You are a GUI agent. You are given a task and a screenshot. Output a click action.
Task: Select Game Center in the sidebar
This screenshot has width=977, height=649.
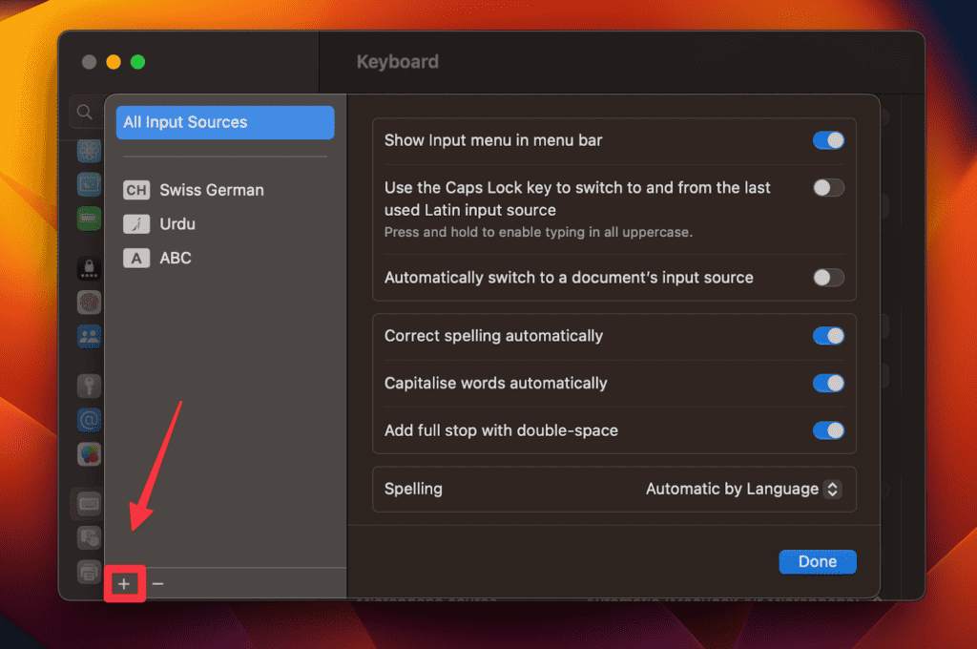(x=89, y=453)
